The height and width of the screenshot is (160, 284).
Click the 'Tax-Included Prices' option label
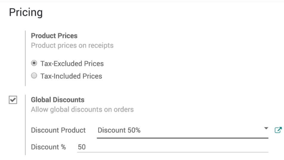click(x=71, y=76)
